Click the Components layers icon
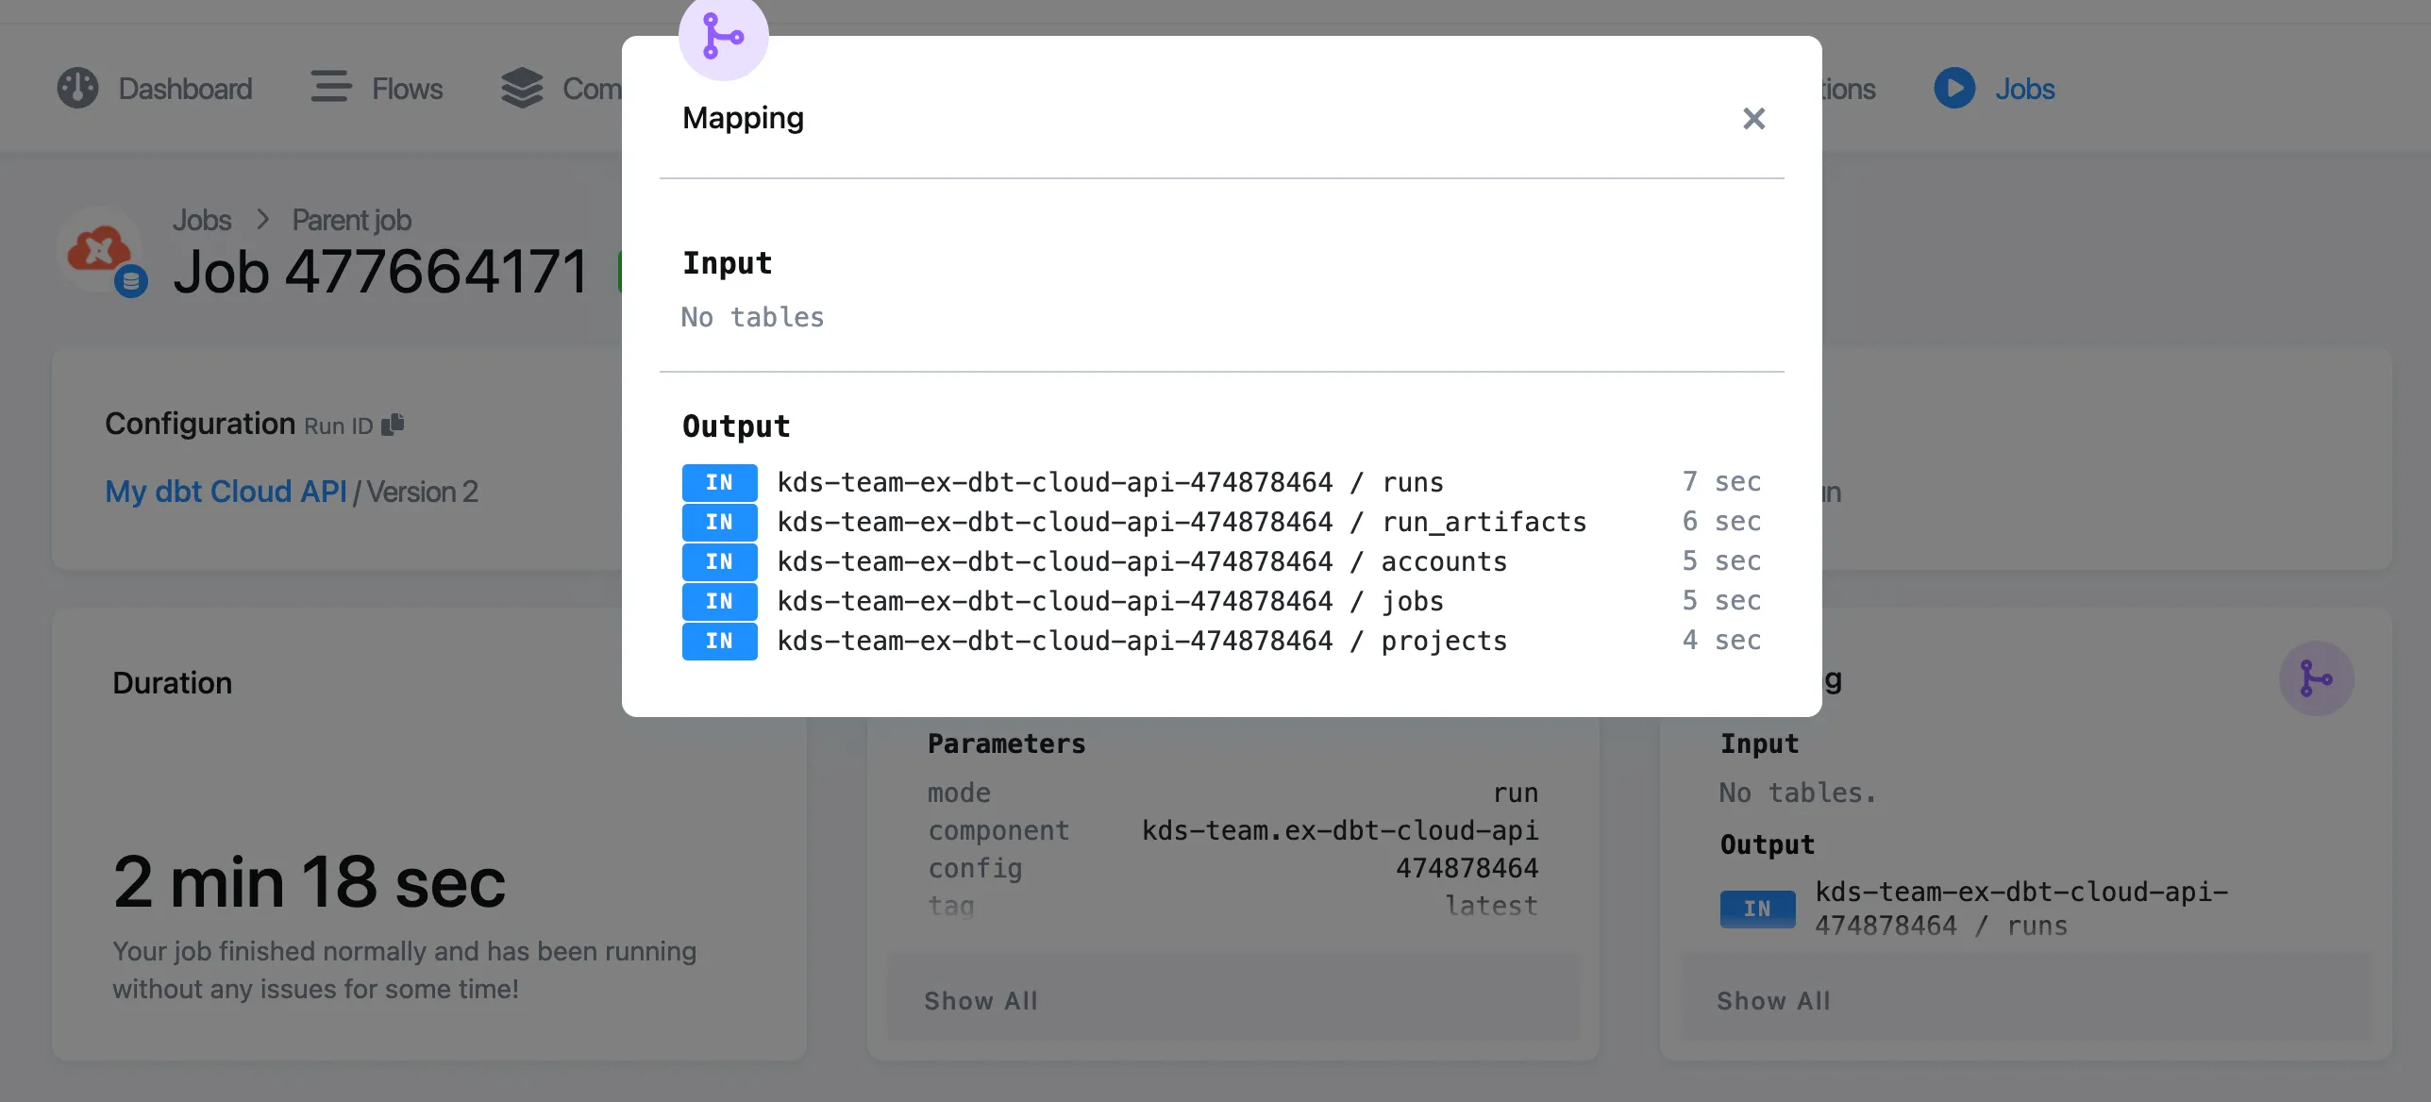The width and height of the screenshot is (2431, 1102). click(522, 88)
